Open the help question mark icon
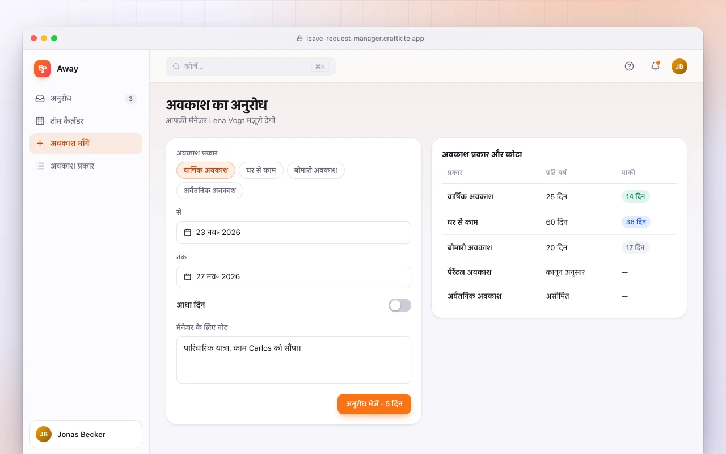 point(629,66)
